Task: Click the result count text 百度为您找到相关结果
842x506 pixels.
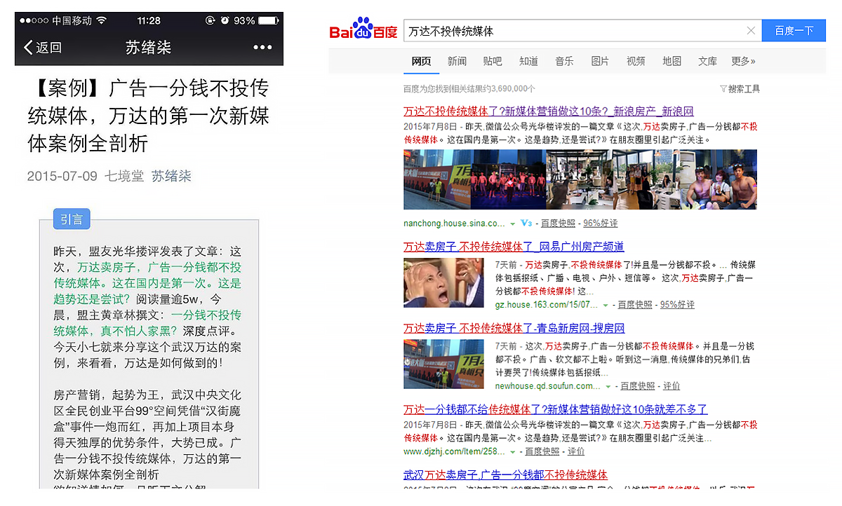Action: tap(469, 89)
